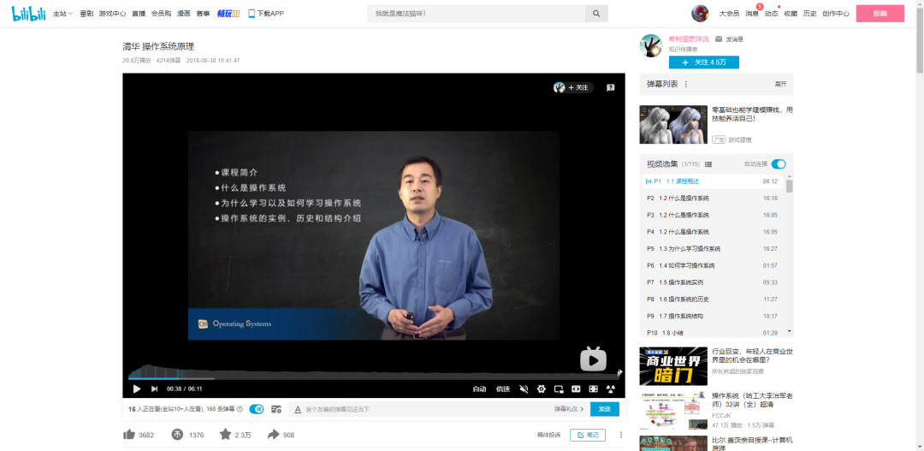Click the video progress bar

(374, 378)
